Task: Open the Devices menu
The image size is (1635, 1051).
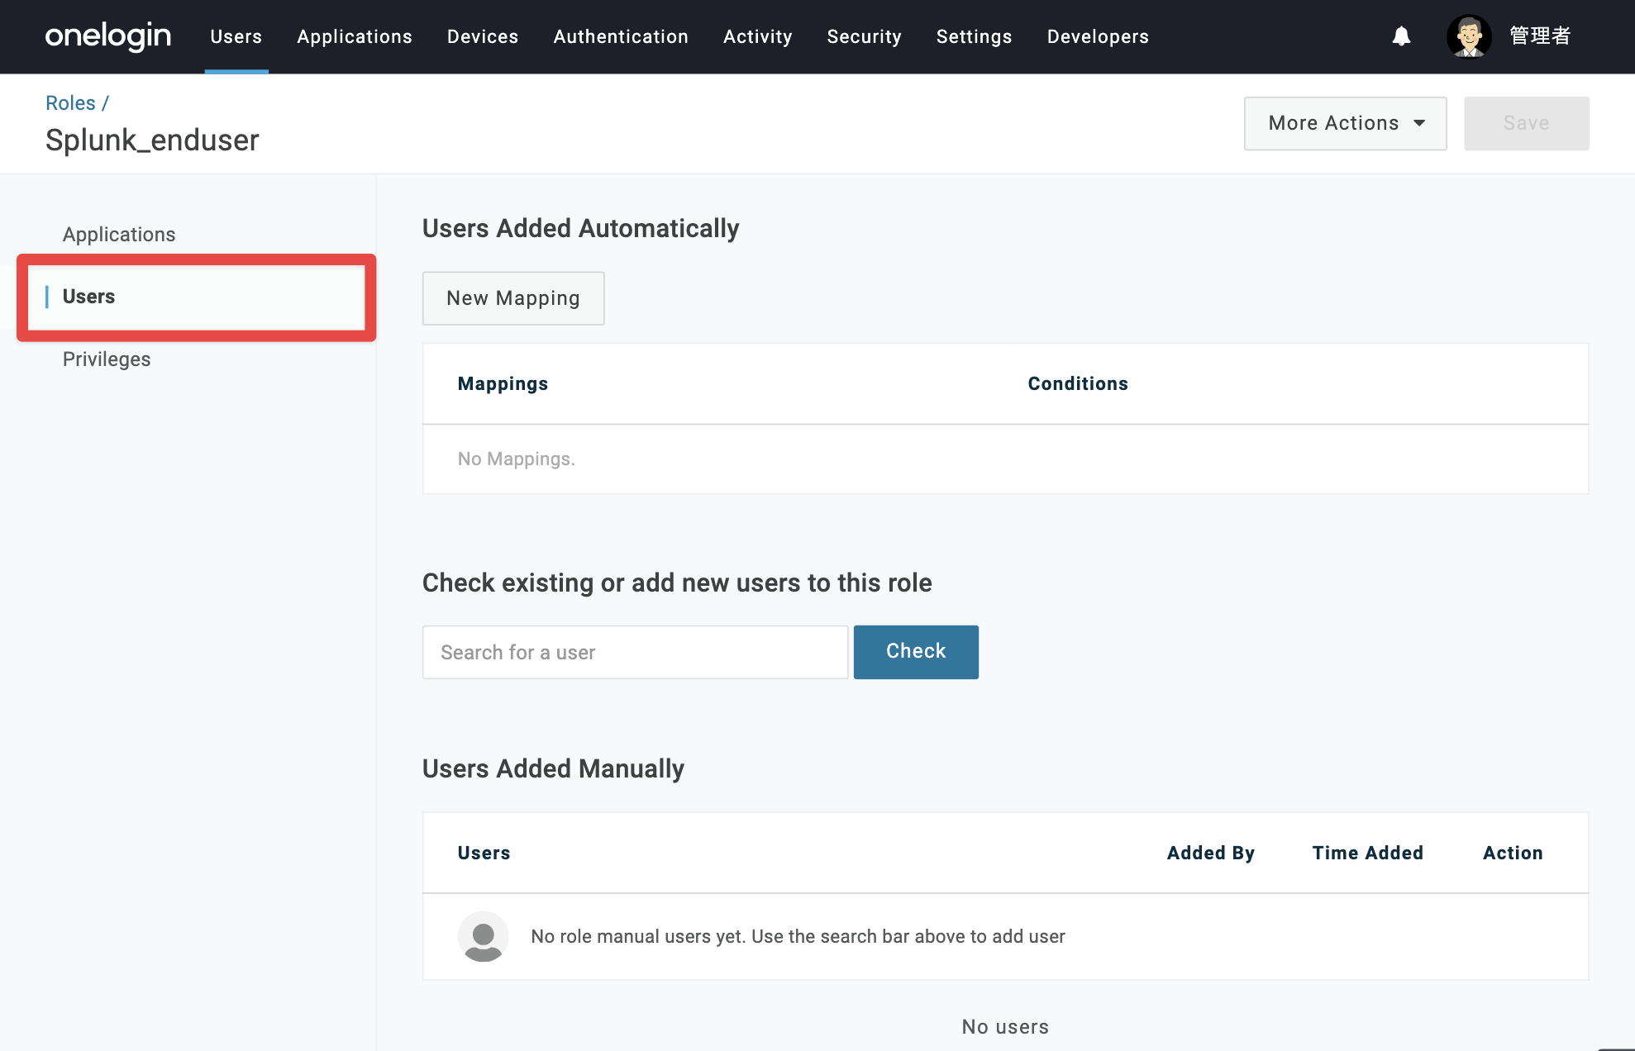Action: (483, 36)
